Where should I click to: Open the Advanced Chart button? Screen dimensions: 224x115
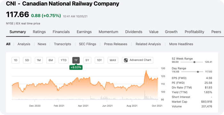click(x=138, y=60)
